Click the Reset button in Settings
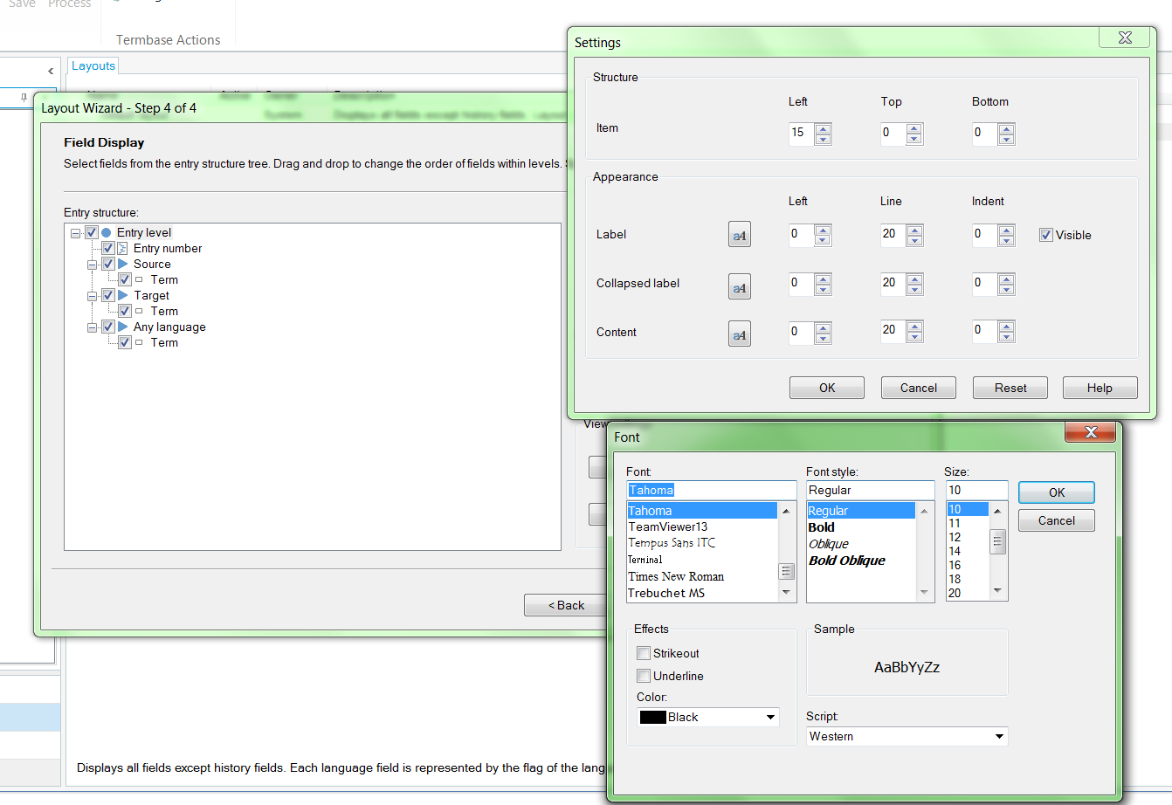1172x805 pixels. [1010, 388]
